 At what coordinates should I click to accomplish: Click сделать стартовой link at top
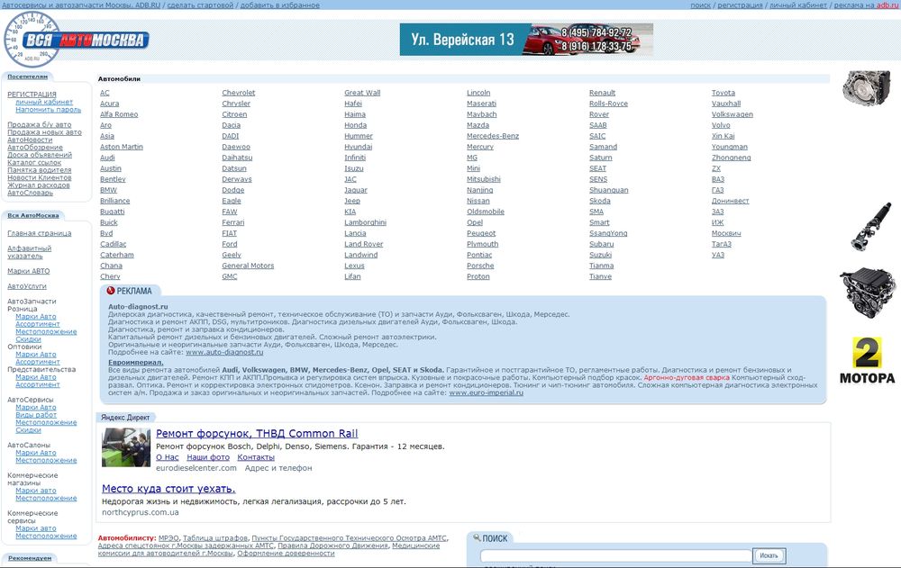200,5
